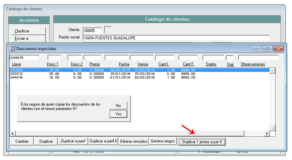Click the Fecha value 08/02/2016
Image resolution: width=292 pixels, height=160 pixels.
(x=120, y=70)
